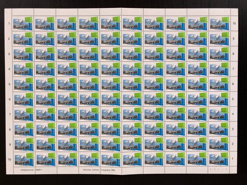Screen dimensions: 247x185
Task: Click right margin row number 8
Action: pos(234,54)
